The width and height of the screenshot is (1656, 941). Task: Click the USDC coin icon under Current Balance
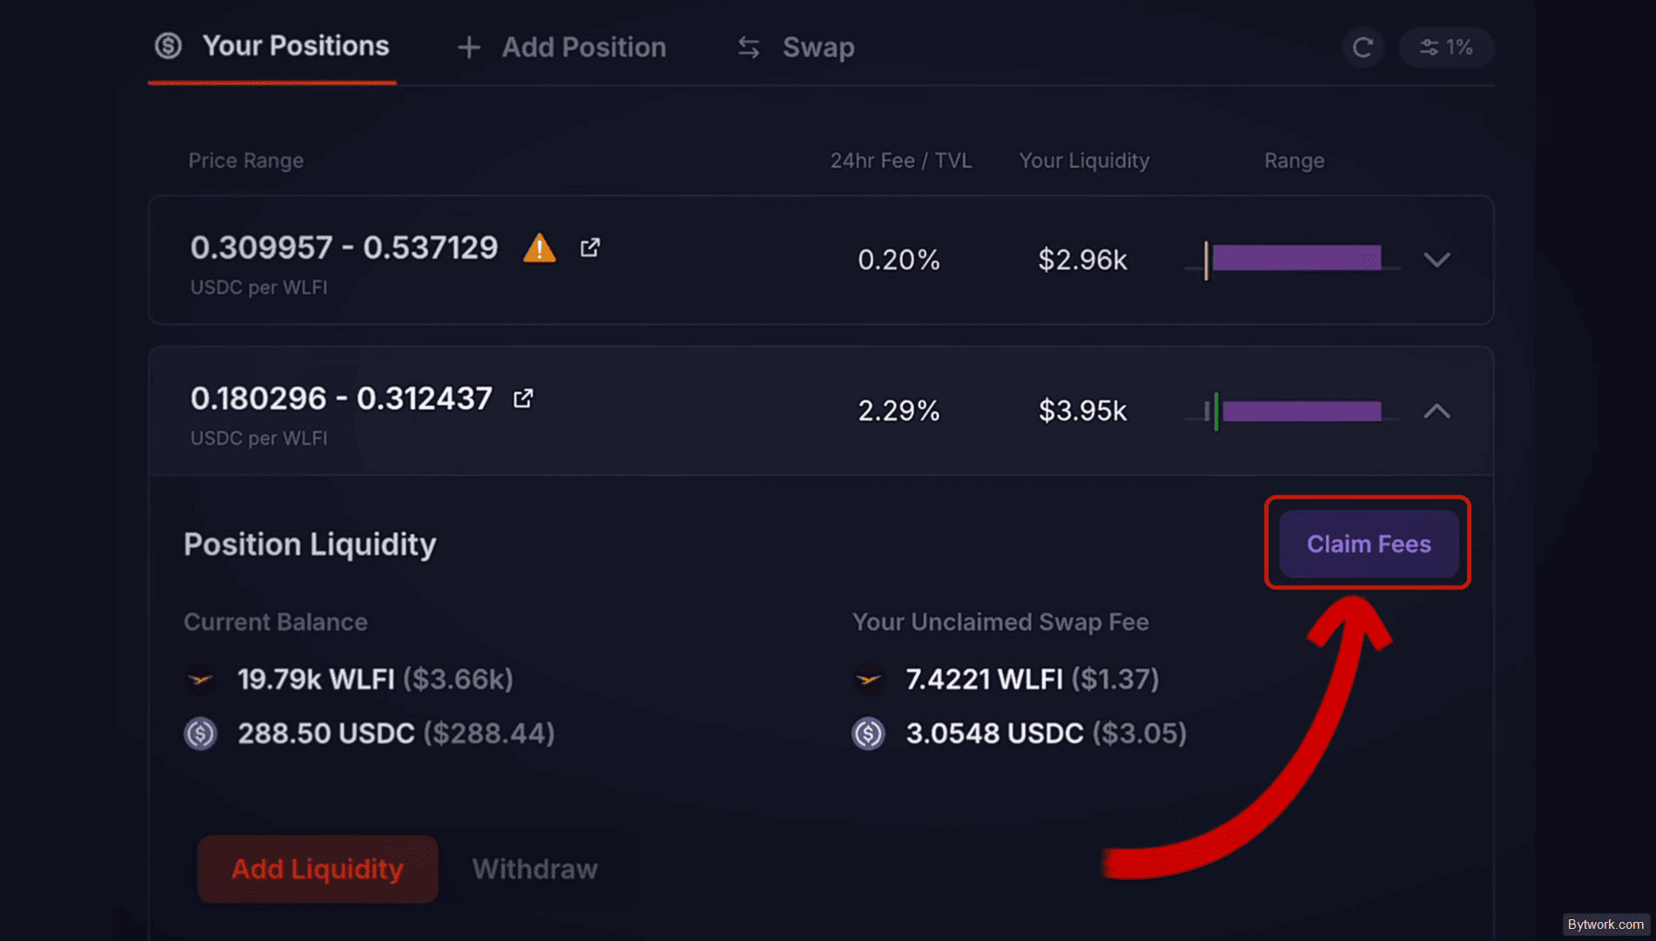pos(200,734)
